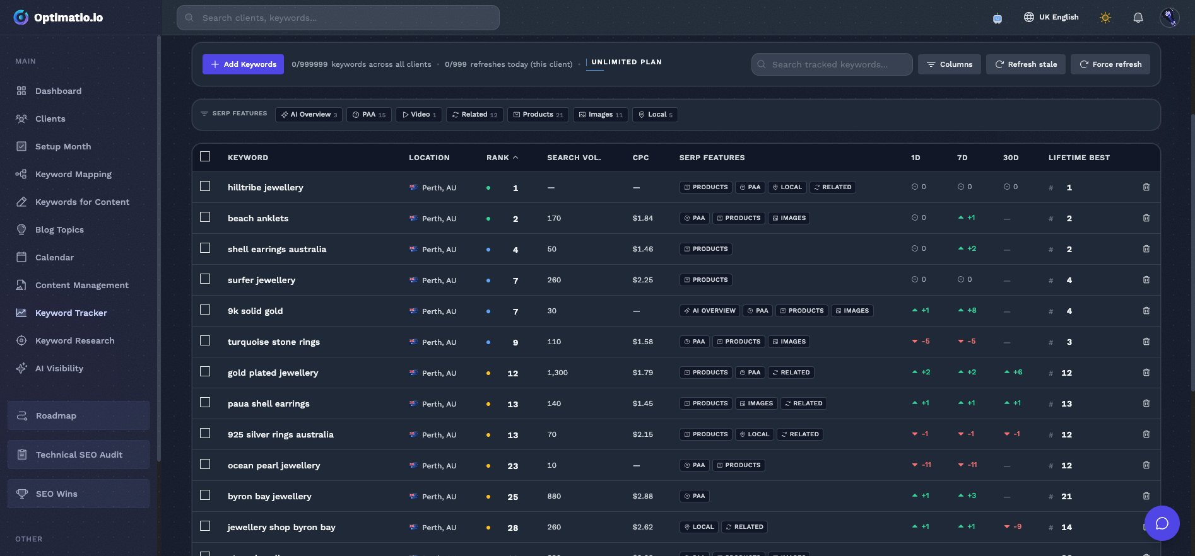Tick checkbox for surfer jewellery
The width and height of the screenshot is (1195, 556).
point(205,279)
